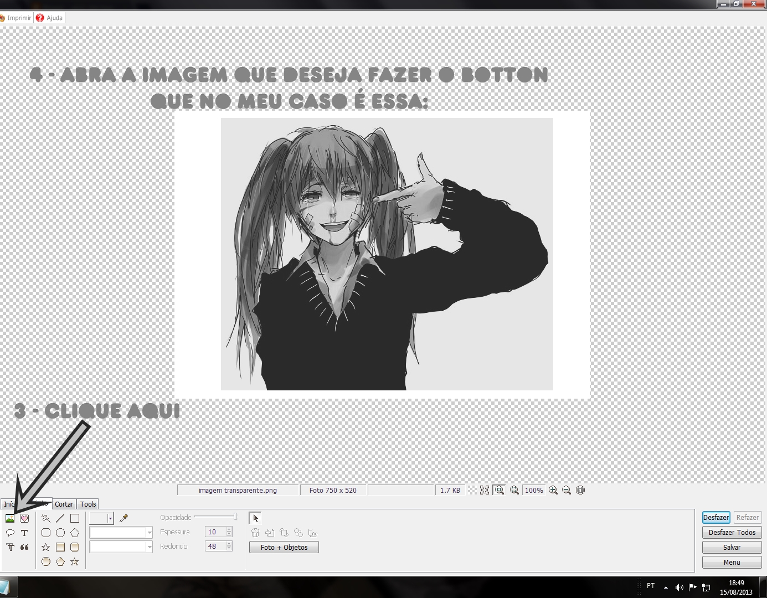Click the zoom in magnifier icon
This screenshot has height=598, width=767.
coord(553,490)
